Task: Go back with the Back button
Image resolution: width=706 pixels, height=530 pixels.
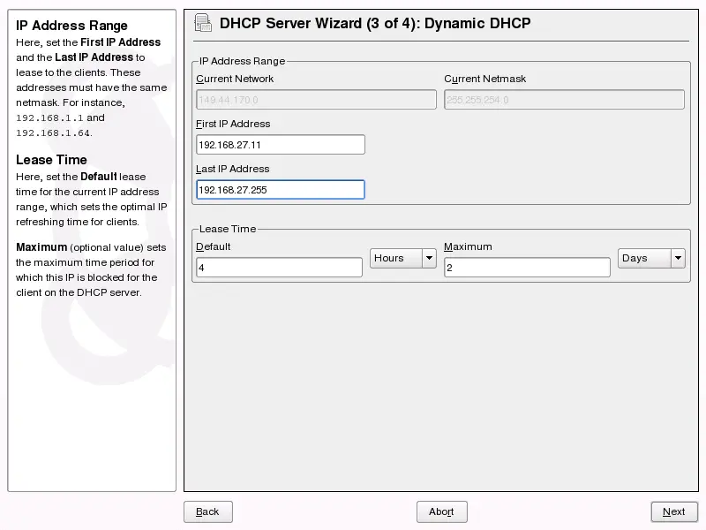Action: click(x=207, y=511)
